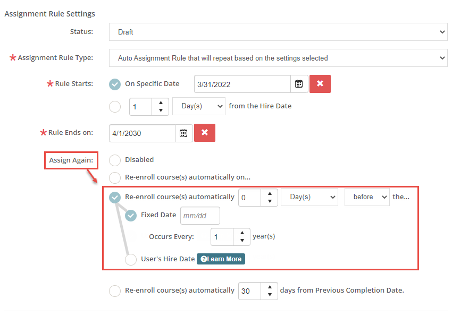Open the Assignment Rule Type dropdown
Image resolution: width=452 pixels, height=316 pixels.
[x=278, y=58]
